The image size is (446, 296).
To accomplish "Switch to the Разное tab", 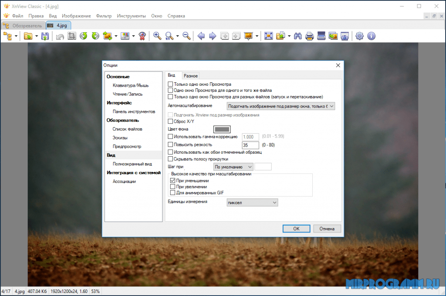I will (x=191, y=76).
